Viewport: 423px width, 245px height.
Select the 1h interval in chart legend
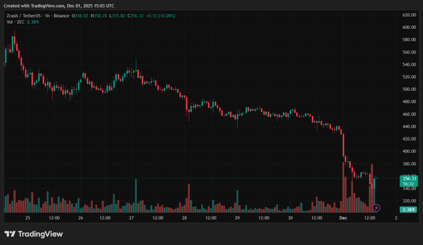click(x=48, y=16)
